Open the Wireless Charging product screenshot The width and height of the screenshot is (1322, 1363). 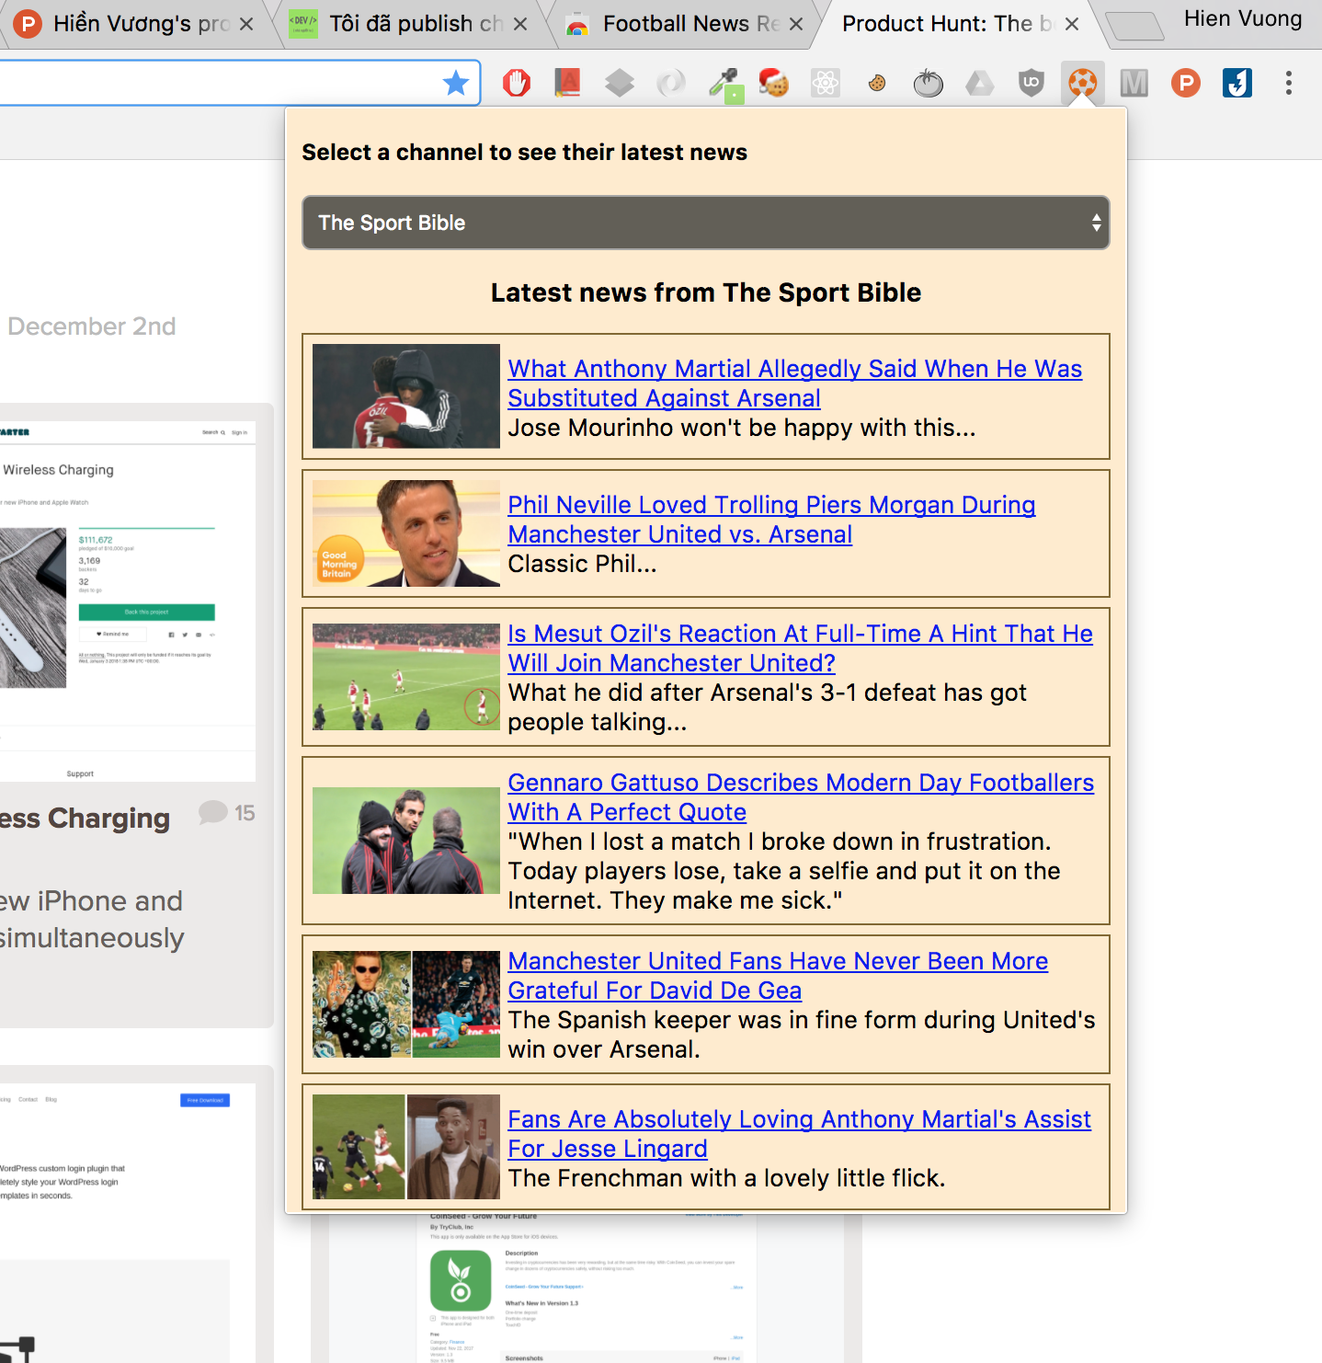coord(128,601)
